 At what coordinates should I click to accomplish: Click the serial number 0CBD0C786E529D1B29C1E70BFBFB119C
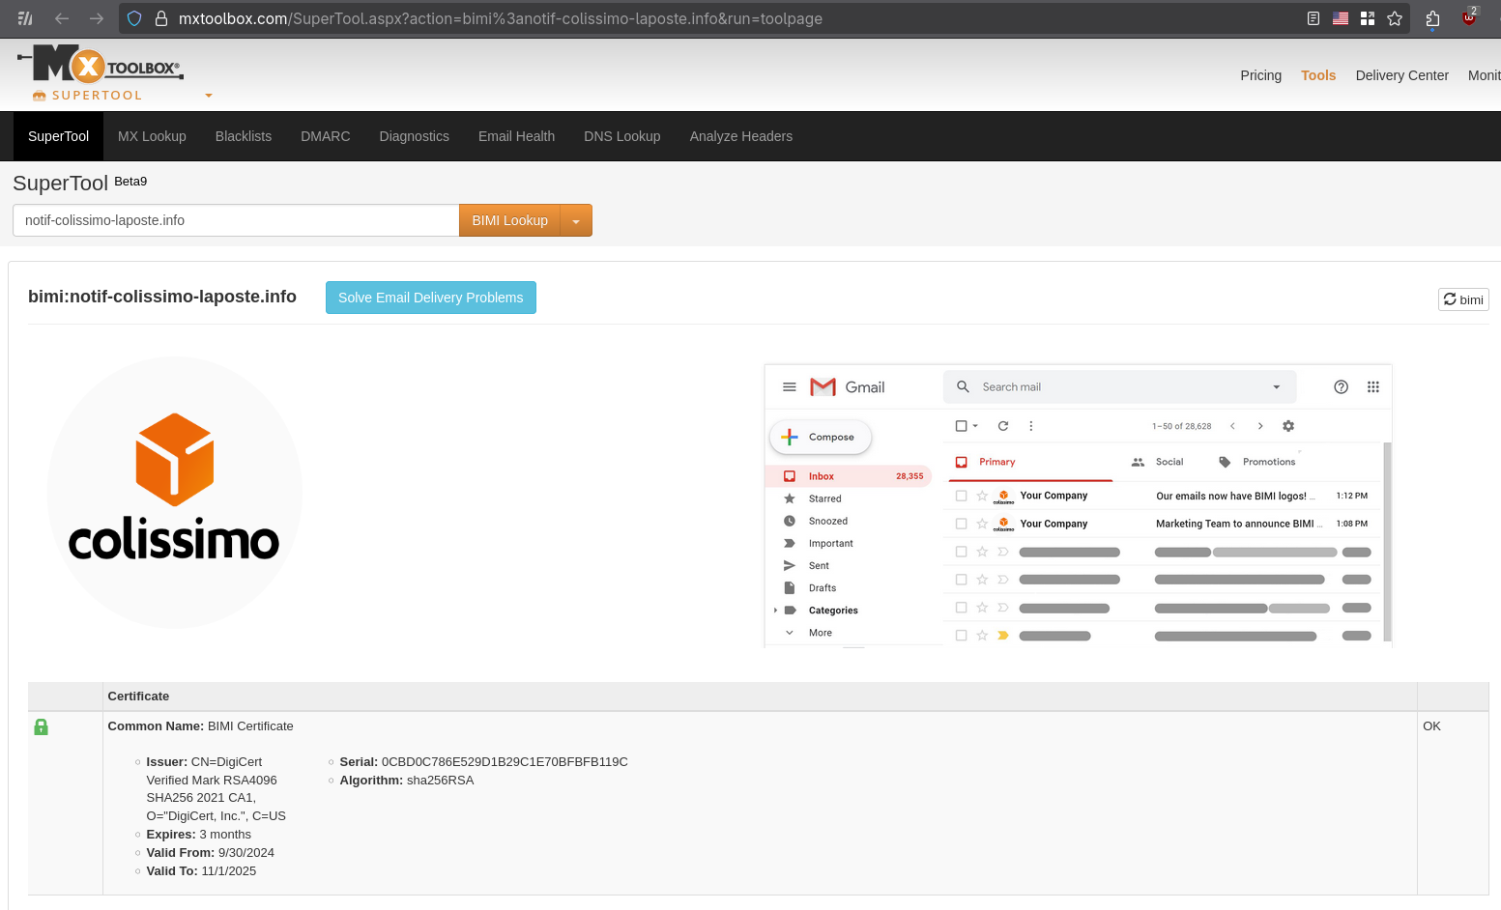(x=505, y=761)
